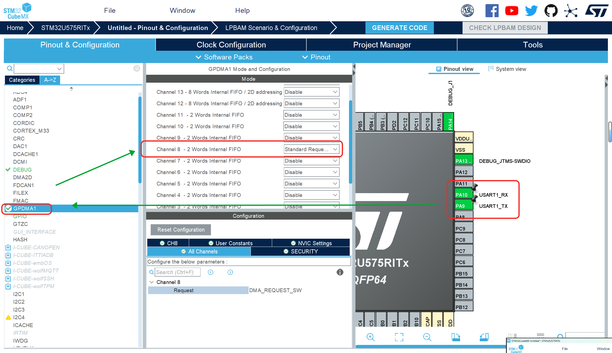Viewport: 612px width, 353px height.
Task: Expand the Pinout dropdown menu
Action: point(316,57)
